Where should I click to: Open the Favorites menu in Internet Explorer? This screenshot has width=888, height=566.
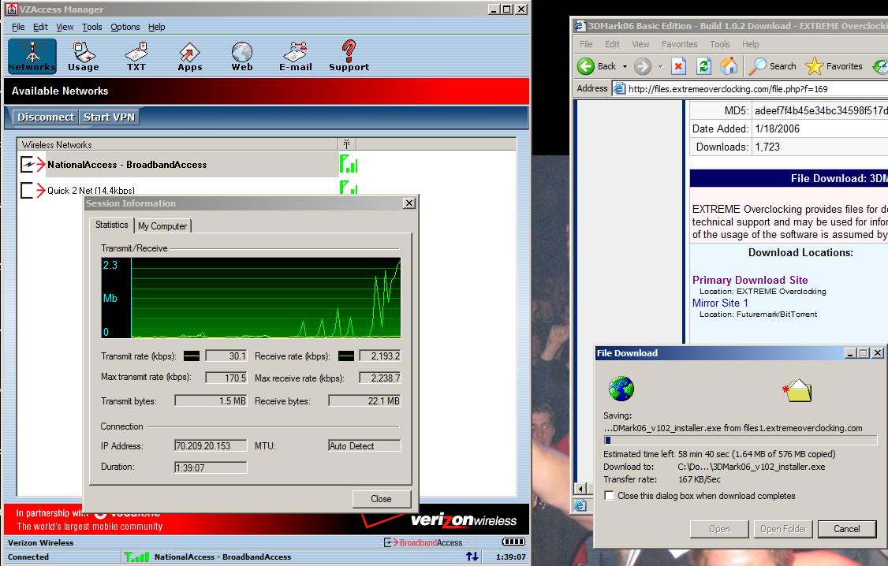click(x=680, y=44)
